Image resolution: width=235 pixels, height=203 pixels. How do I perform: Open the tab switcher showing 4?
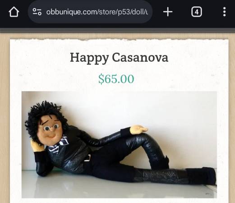(x=197, y=12)
